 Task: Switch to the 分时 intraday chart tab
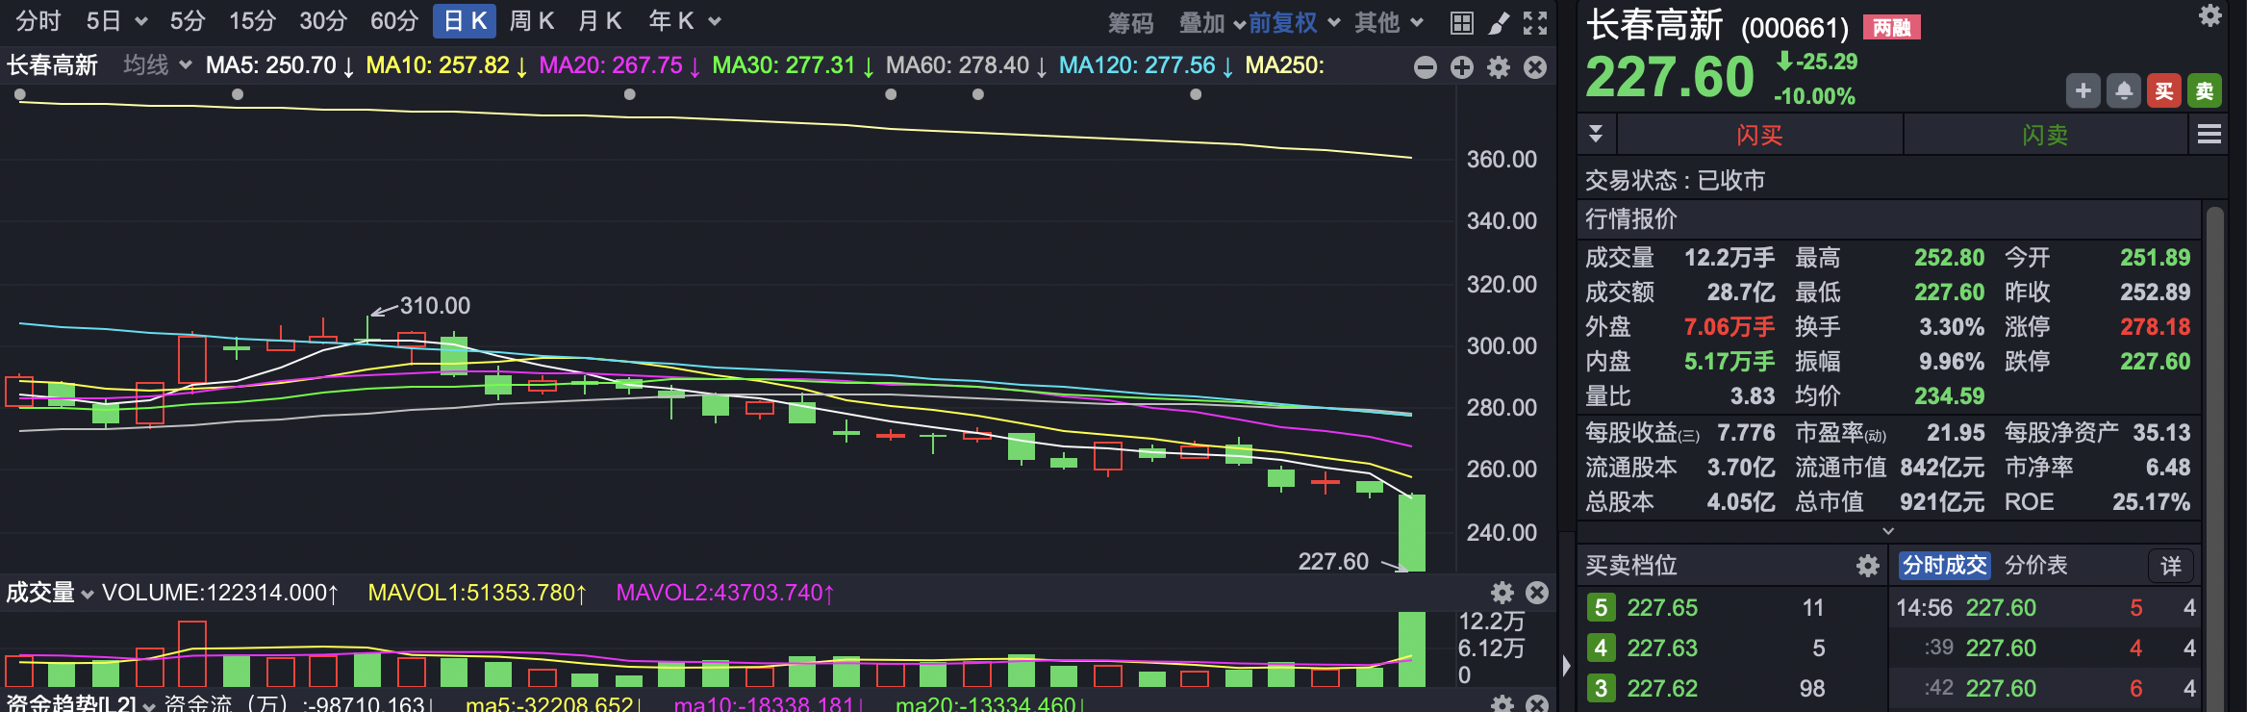(x=38, y=21)
